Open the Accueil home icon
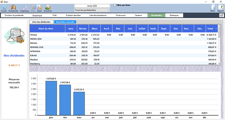Image resolution: width=225 pixels, height=120 pixels. pyautogui.click(x=4, y=8)
